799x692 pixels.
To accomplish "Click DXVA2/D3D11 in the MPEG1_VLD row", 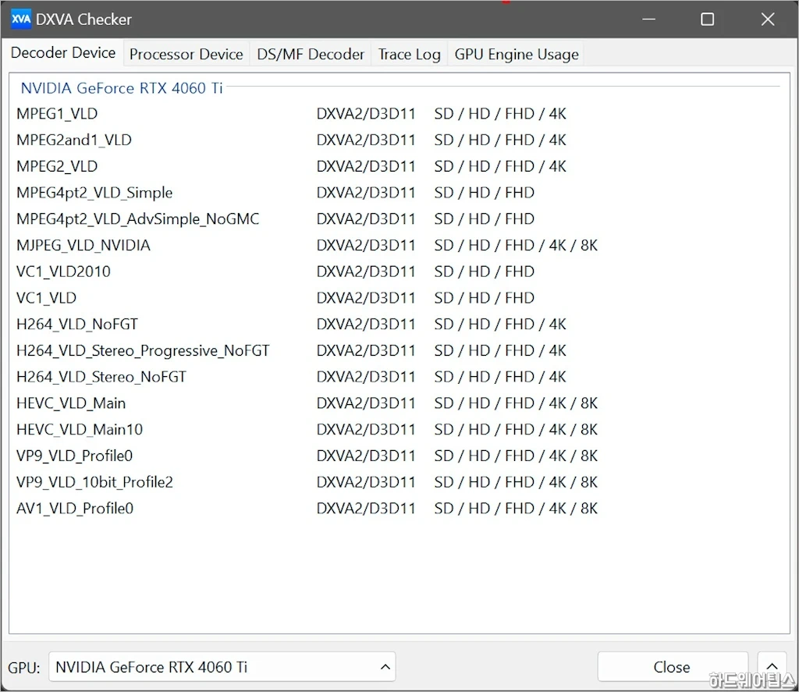I will (366, 114).
